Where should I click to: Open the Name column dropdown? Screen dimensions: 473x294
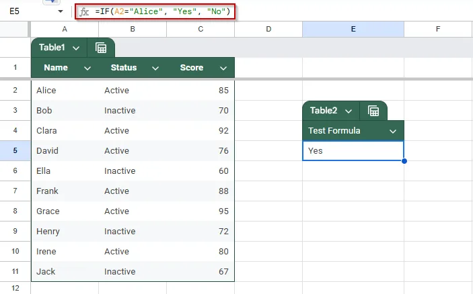pyautogui.click(x=87, y=68)
